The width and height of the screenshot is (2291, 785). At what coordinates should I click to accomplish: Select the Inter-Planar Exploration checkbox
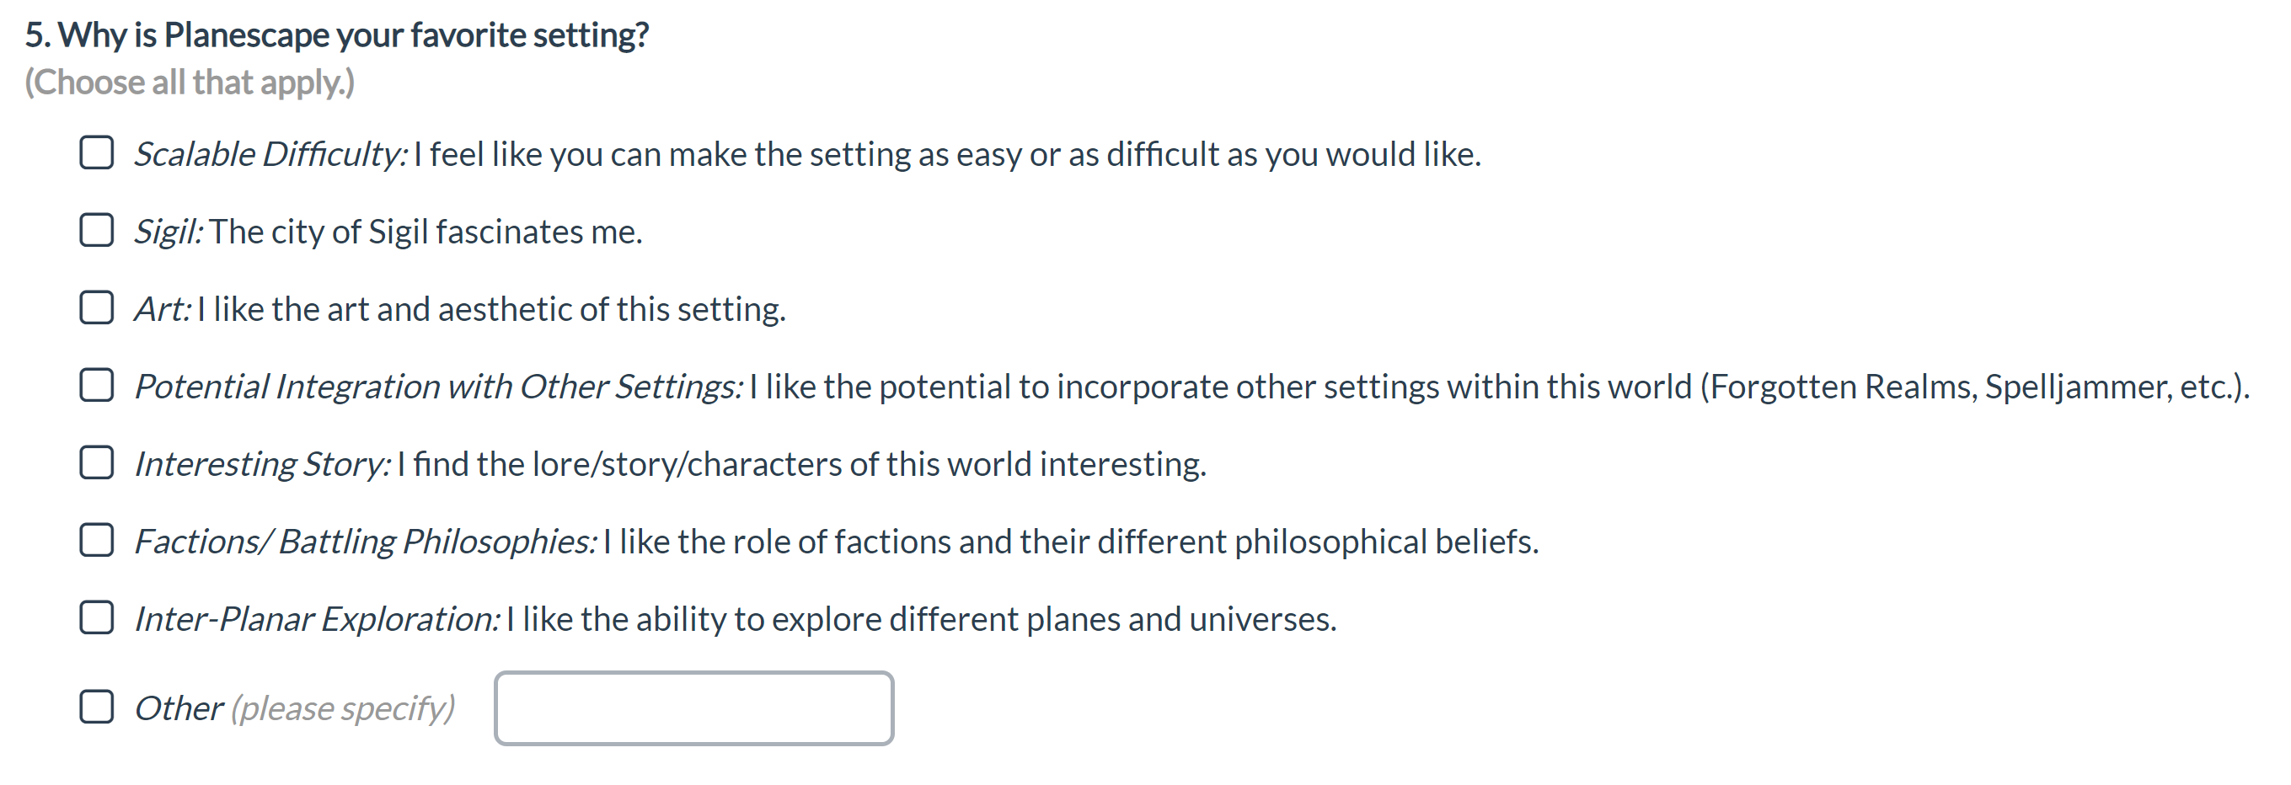96,617
